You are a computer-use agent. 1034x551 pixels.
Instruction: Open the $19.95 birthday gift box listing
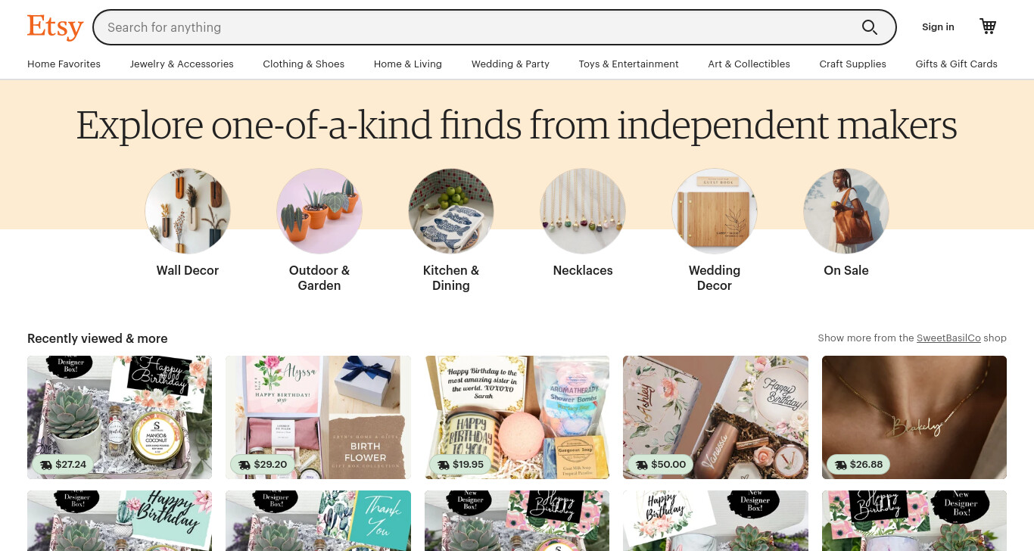click(x=517, y=417)
